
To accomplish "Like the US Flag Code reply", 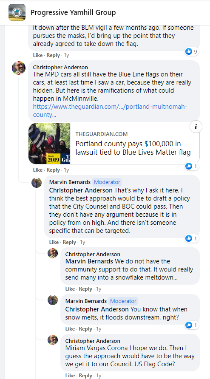I will coord(70,376).
